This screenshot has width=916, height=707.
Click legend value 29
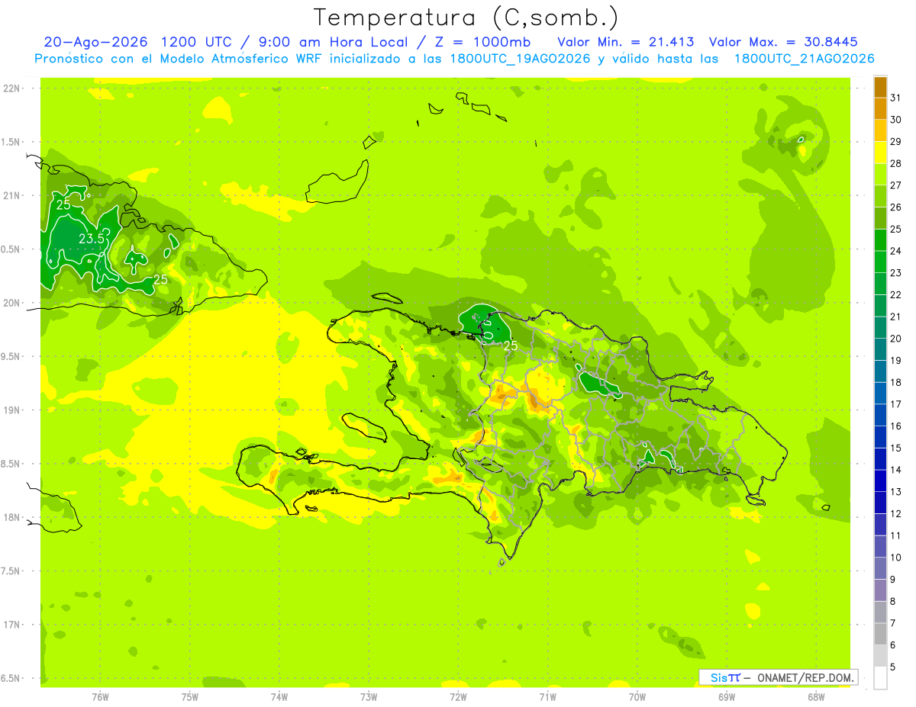(x=896, y=142)
